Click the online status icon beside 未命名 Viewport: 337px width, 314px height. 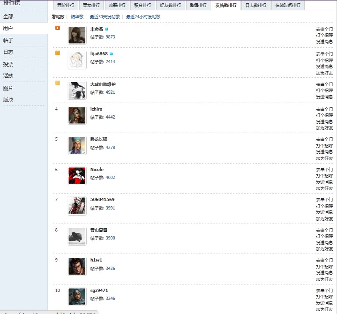pos(107,29)
